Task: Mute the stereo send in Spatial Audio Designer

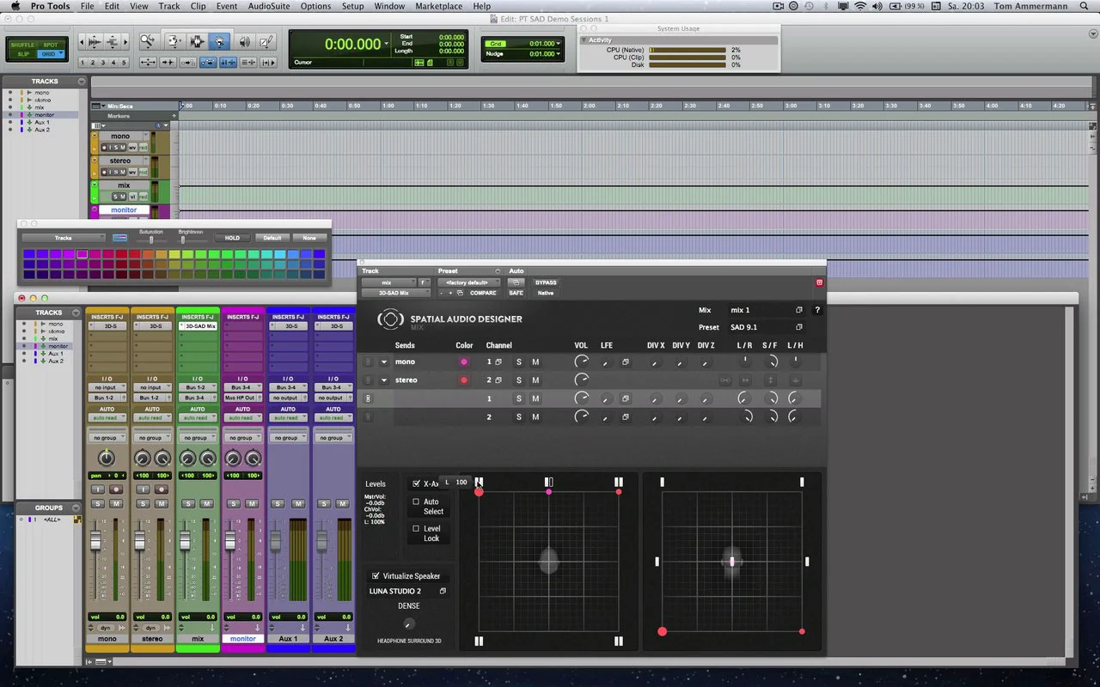Action: tap(535, 380)
